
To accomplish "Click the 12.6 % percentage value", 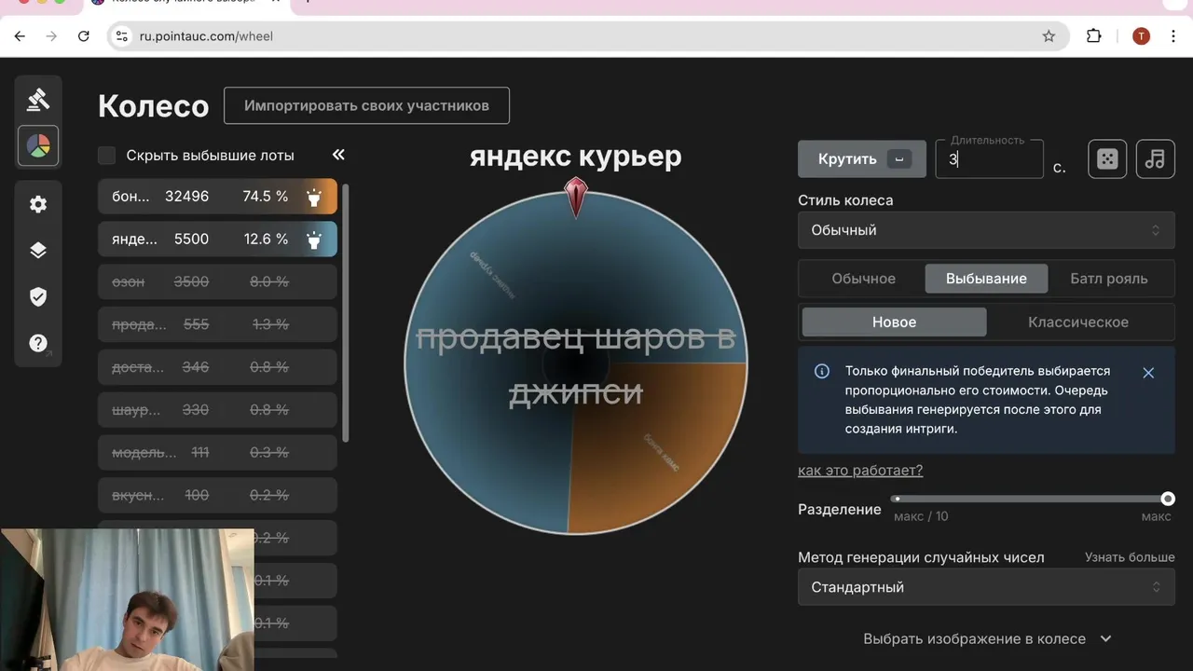I will (266, 240).
